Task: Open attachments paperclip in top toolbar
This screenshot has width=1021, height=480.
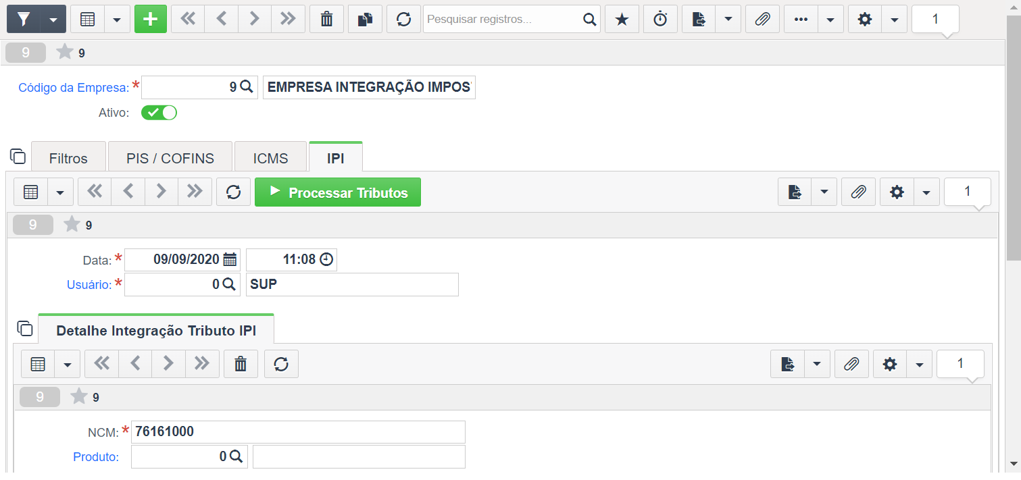Action: click(x=762, y=19)
